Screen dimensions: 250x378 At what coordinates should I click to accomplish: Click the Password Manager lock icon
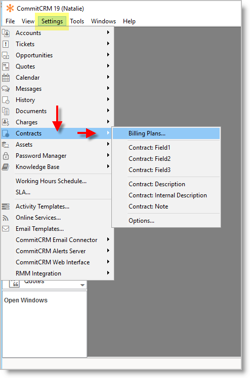pyautogui.click(x=6, y=156)
